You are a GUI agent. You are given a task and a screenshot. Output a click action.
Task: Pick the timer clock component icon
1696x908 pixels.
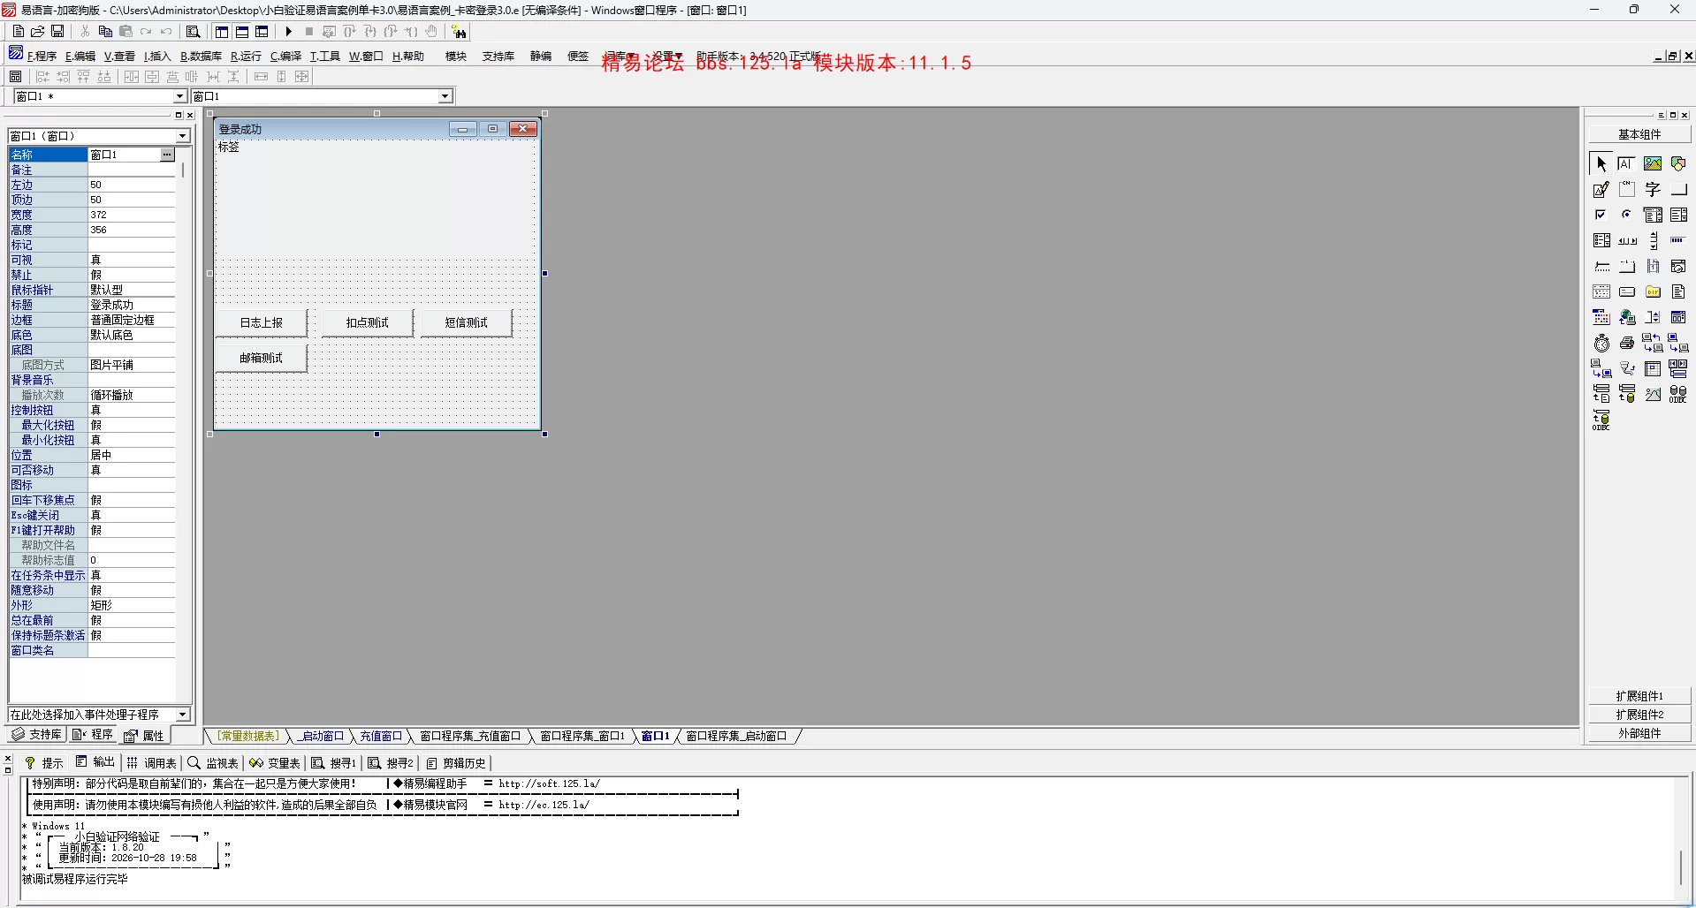tap(1601, 343)
